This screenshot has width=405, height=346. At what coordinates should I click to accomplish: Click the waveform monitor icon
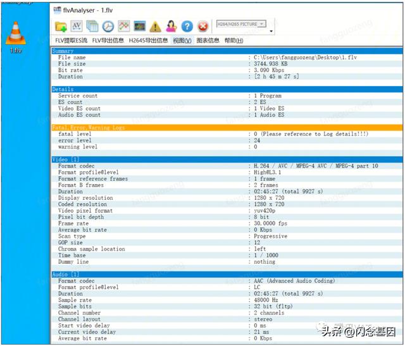(139, 26)
